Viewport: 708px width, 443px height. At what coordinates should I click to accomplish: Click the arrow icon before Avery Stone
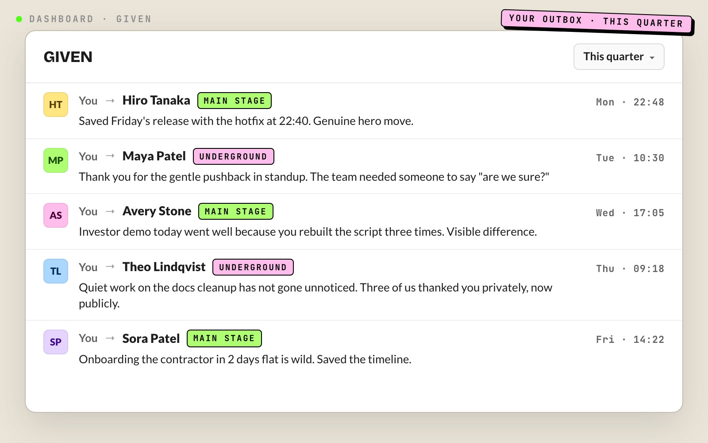(110, 211)
